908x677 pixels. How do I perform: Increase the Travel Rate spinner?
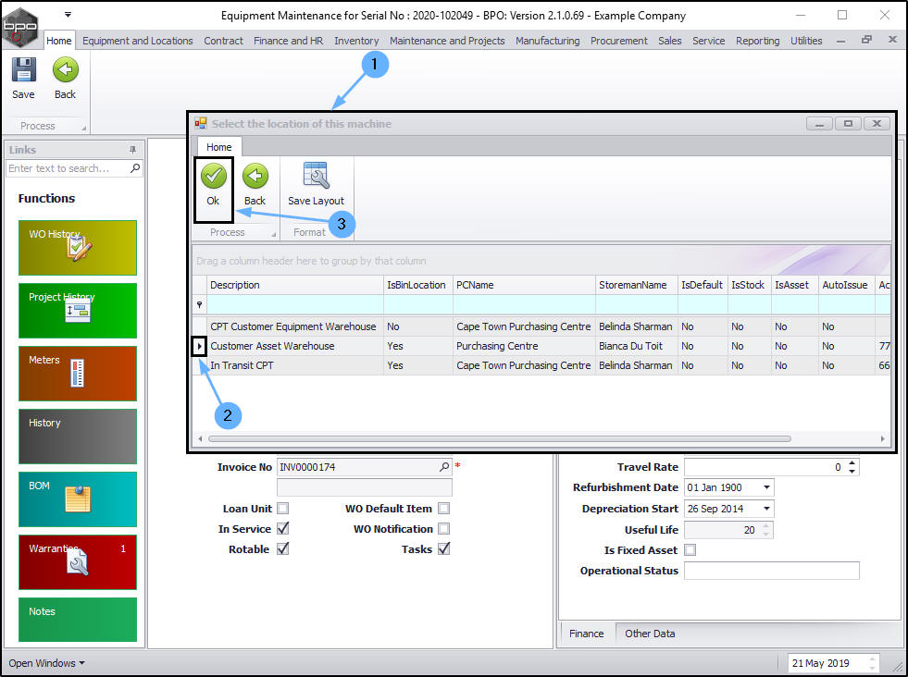click(x=852, y=463)
